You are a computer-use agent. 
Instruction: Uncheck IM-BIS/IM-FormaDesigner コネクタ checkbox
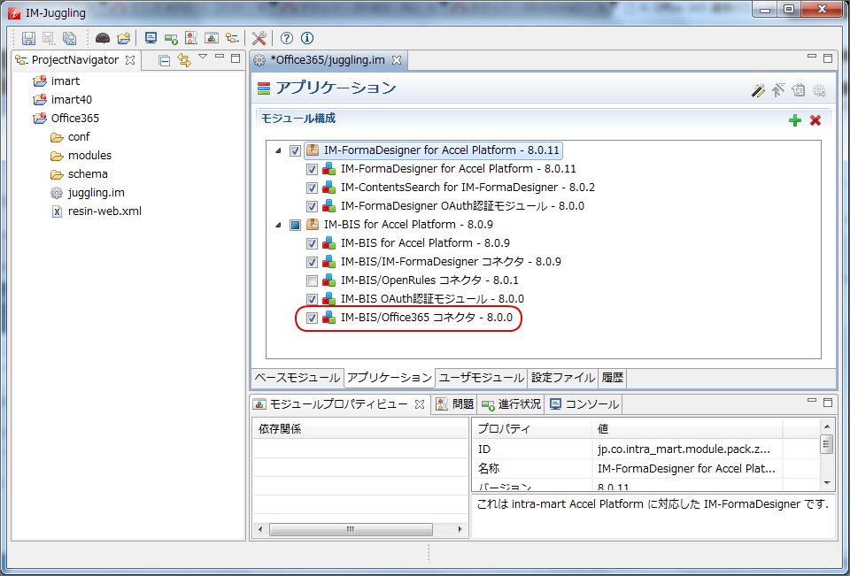tap(312, 262)
